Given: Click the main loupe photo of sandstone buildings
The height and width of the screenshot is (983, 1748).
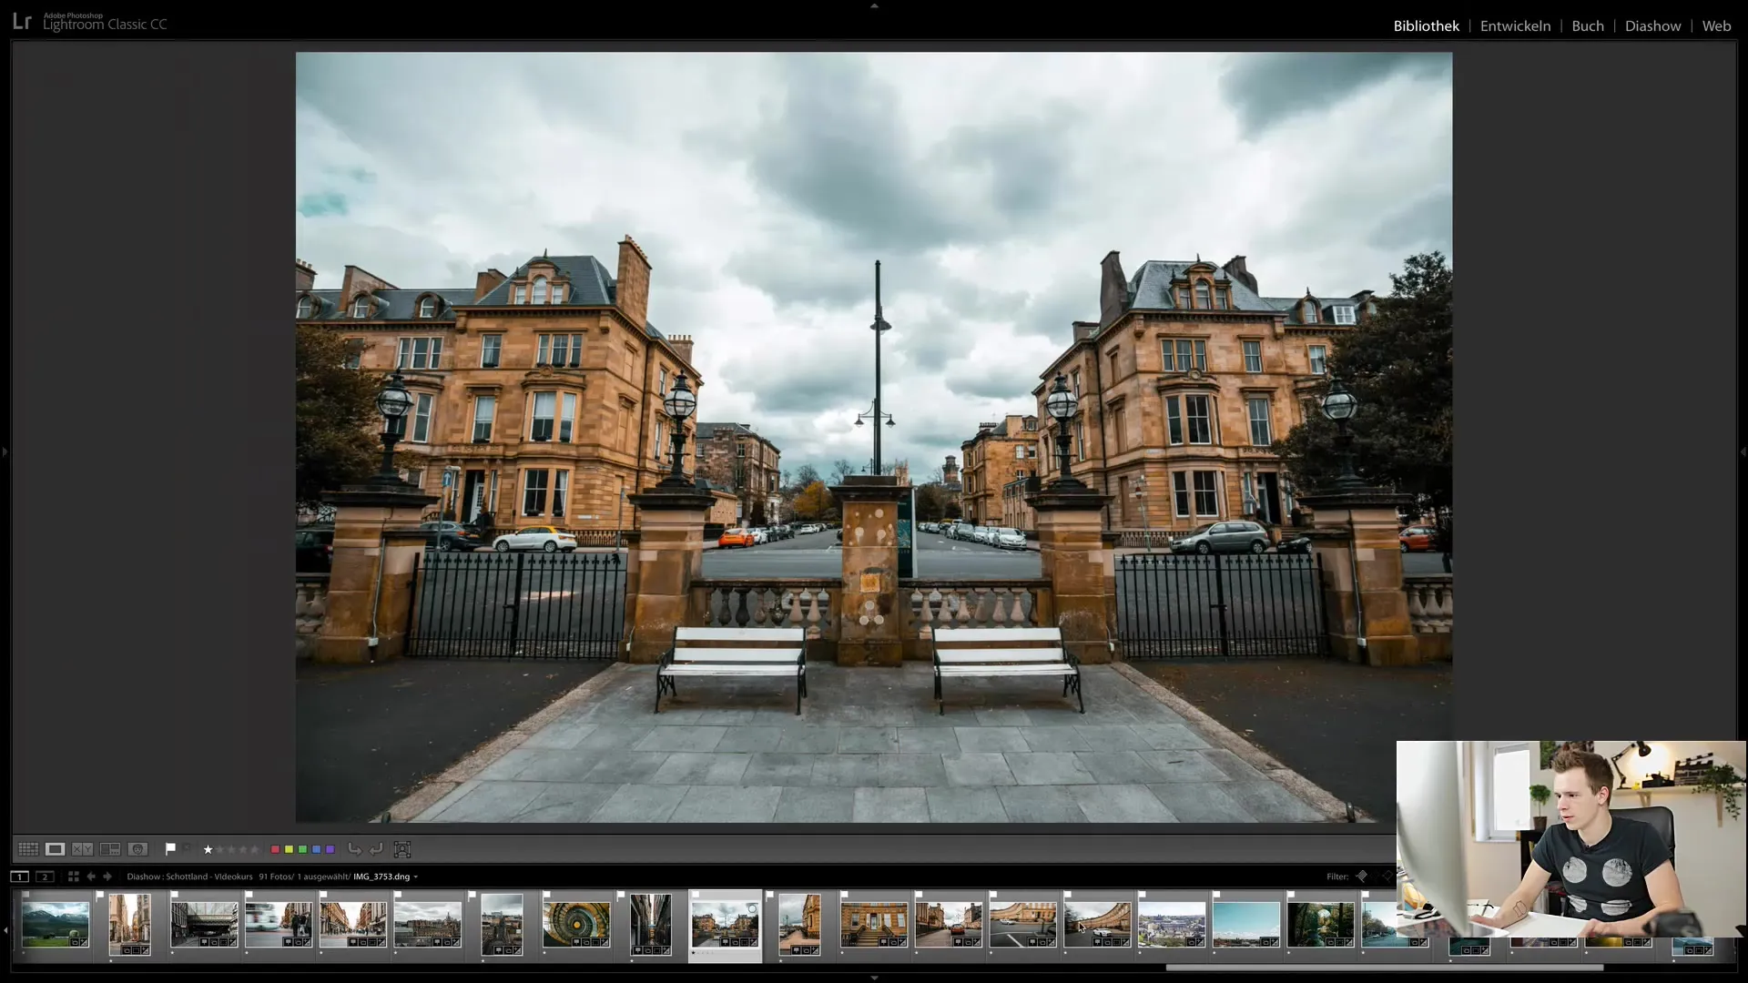Looking at the screenshot, I should point(874,437).
